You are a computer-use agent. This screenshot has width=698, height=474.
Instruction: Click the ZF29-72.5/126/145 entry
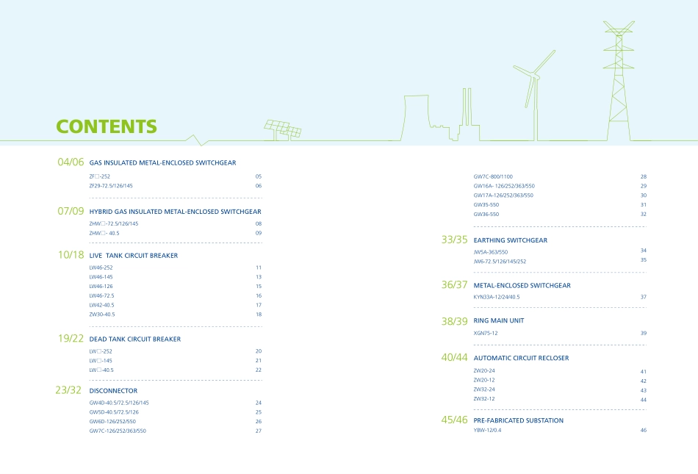(111, 186)
